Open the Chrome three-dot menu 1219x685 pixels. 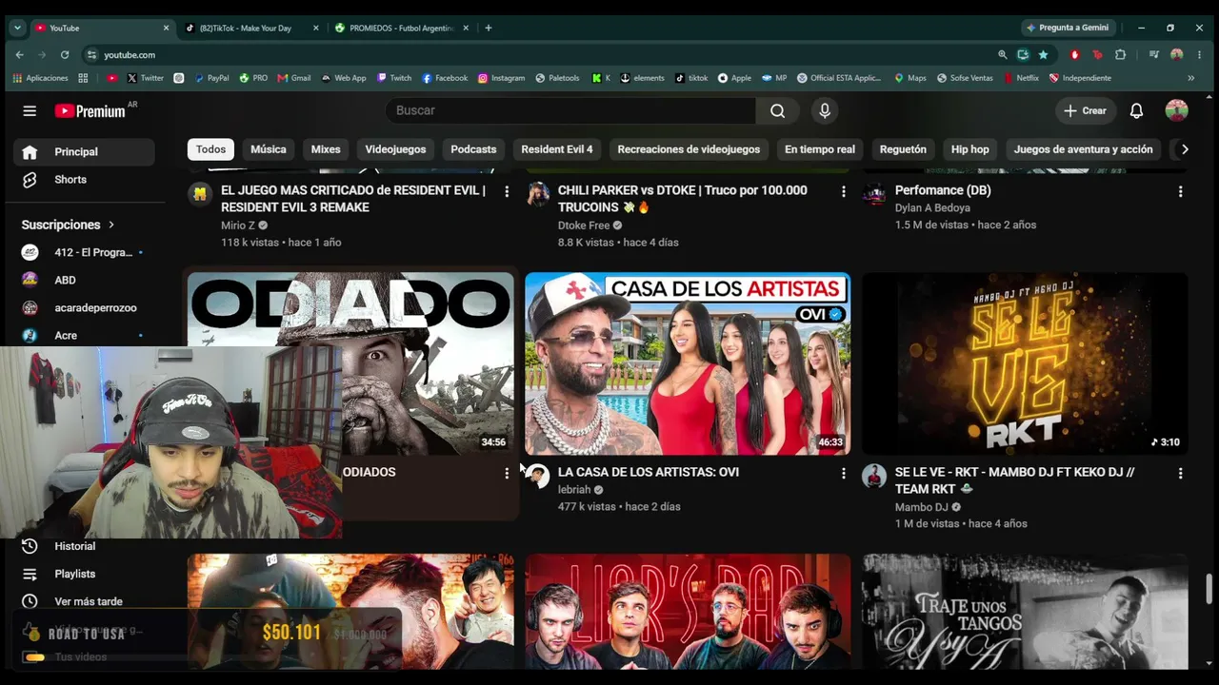point(1199,55)
